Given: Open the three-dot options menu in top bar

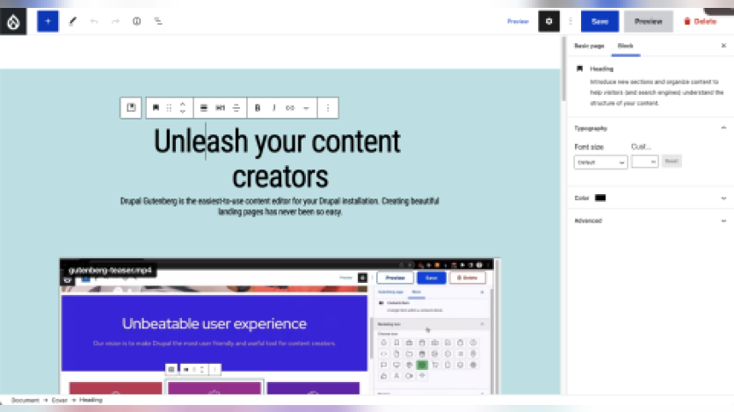Looking at the screenshot, I should click(x=570, y=21).
